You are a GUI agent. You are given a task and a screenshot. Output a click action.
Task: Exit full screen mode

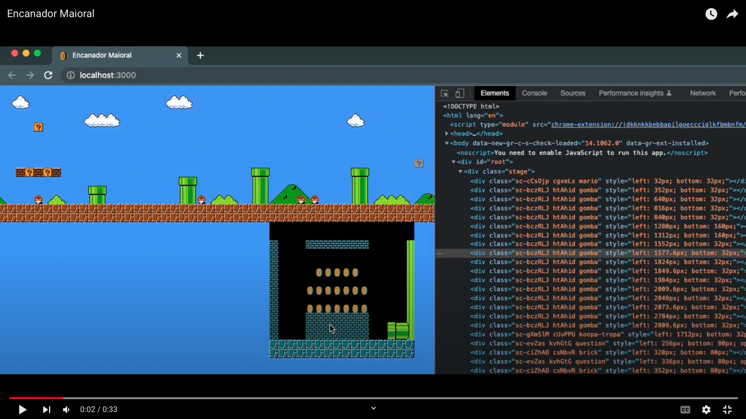[x=727, y=409]
